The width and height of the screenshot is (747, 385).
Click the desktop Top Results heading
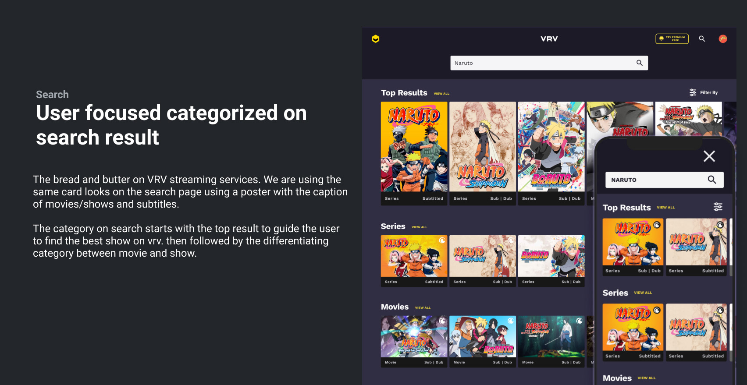click(x=404, y=93)
